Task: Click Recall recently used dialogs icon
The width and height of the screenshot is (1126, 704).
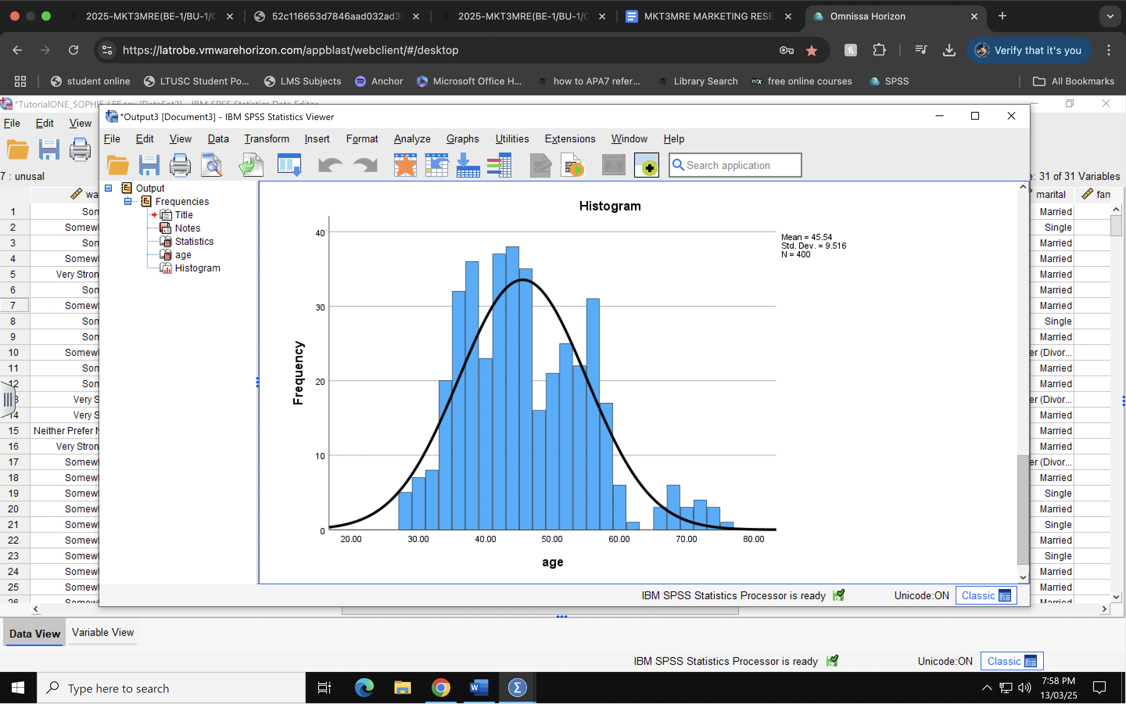Action: 289,165
